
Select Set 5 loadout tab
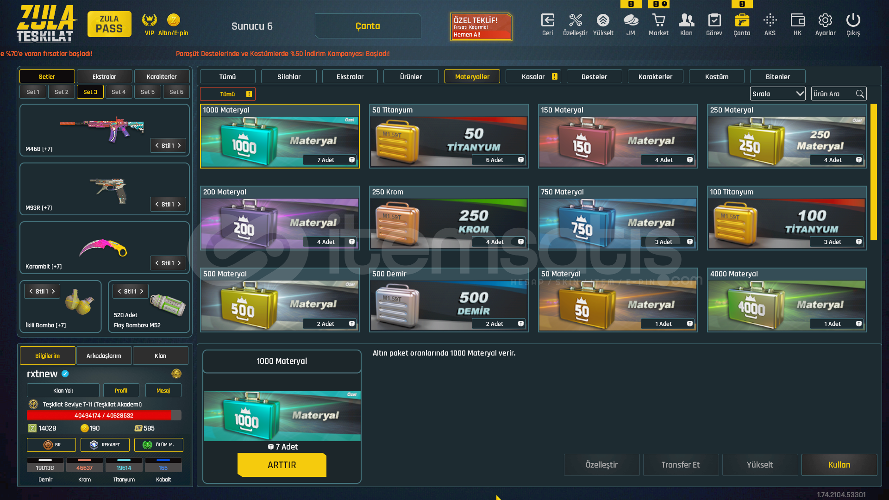click(148, 92)
